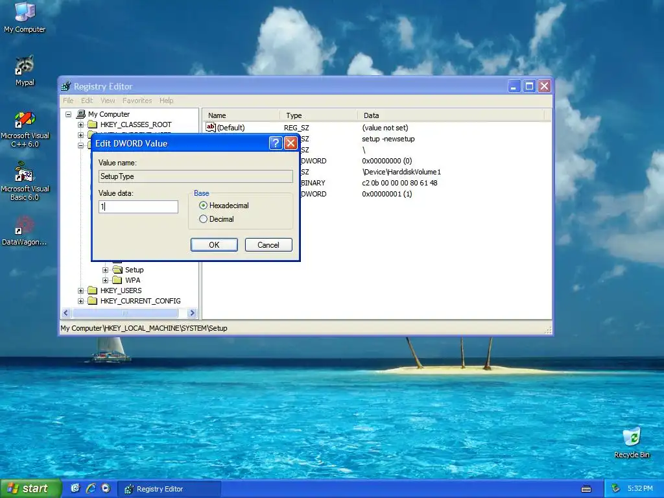Click the '(value not set)' data cell
Viewport: 664px width, 498px height.
pyautogui.click(x=385, y=128)
